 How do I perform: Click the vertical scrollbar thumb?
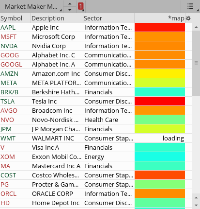tap(196, 63)
